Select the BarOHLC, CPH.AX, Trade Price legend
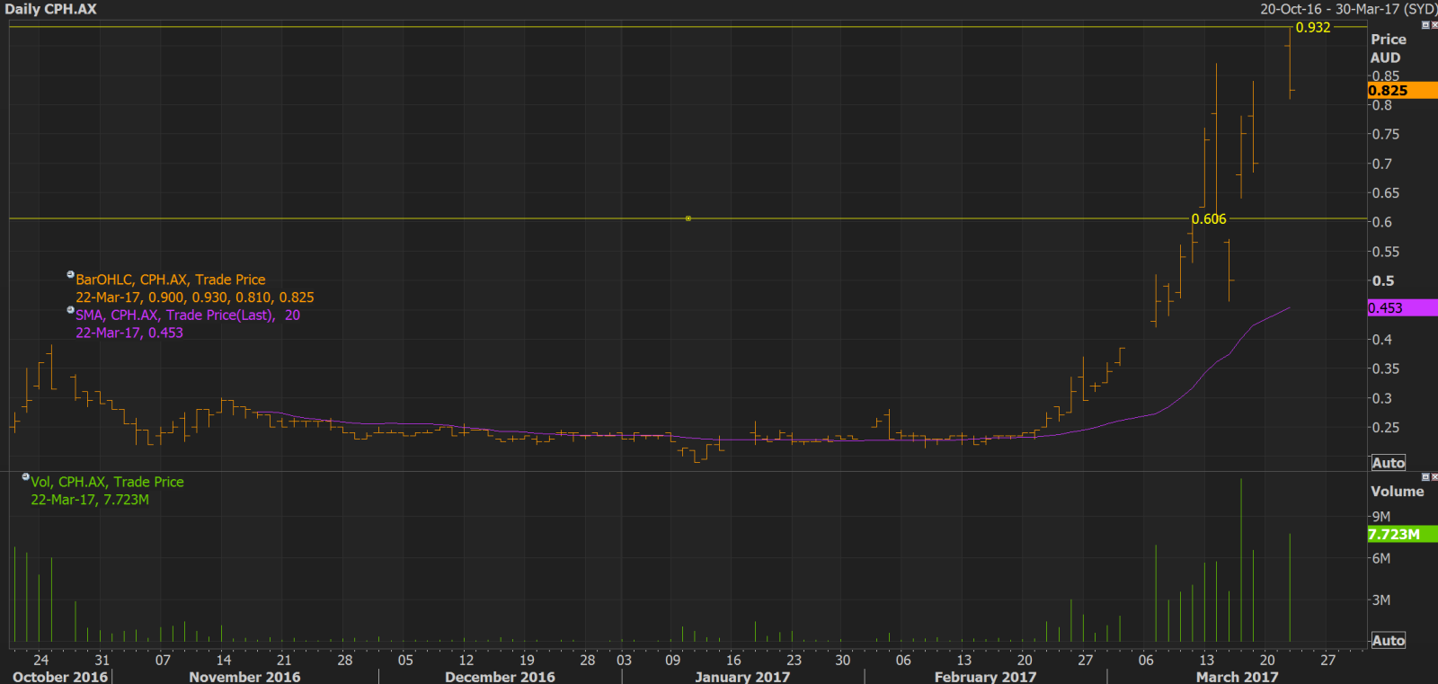Viewport: 1438px width, 684px height. coord(171,280)
